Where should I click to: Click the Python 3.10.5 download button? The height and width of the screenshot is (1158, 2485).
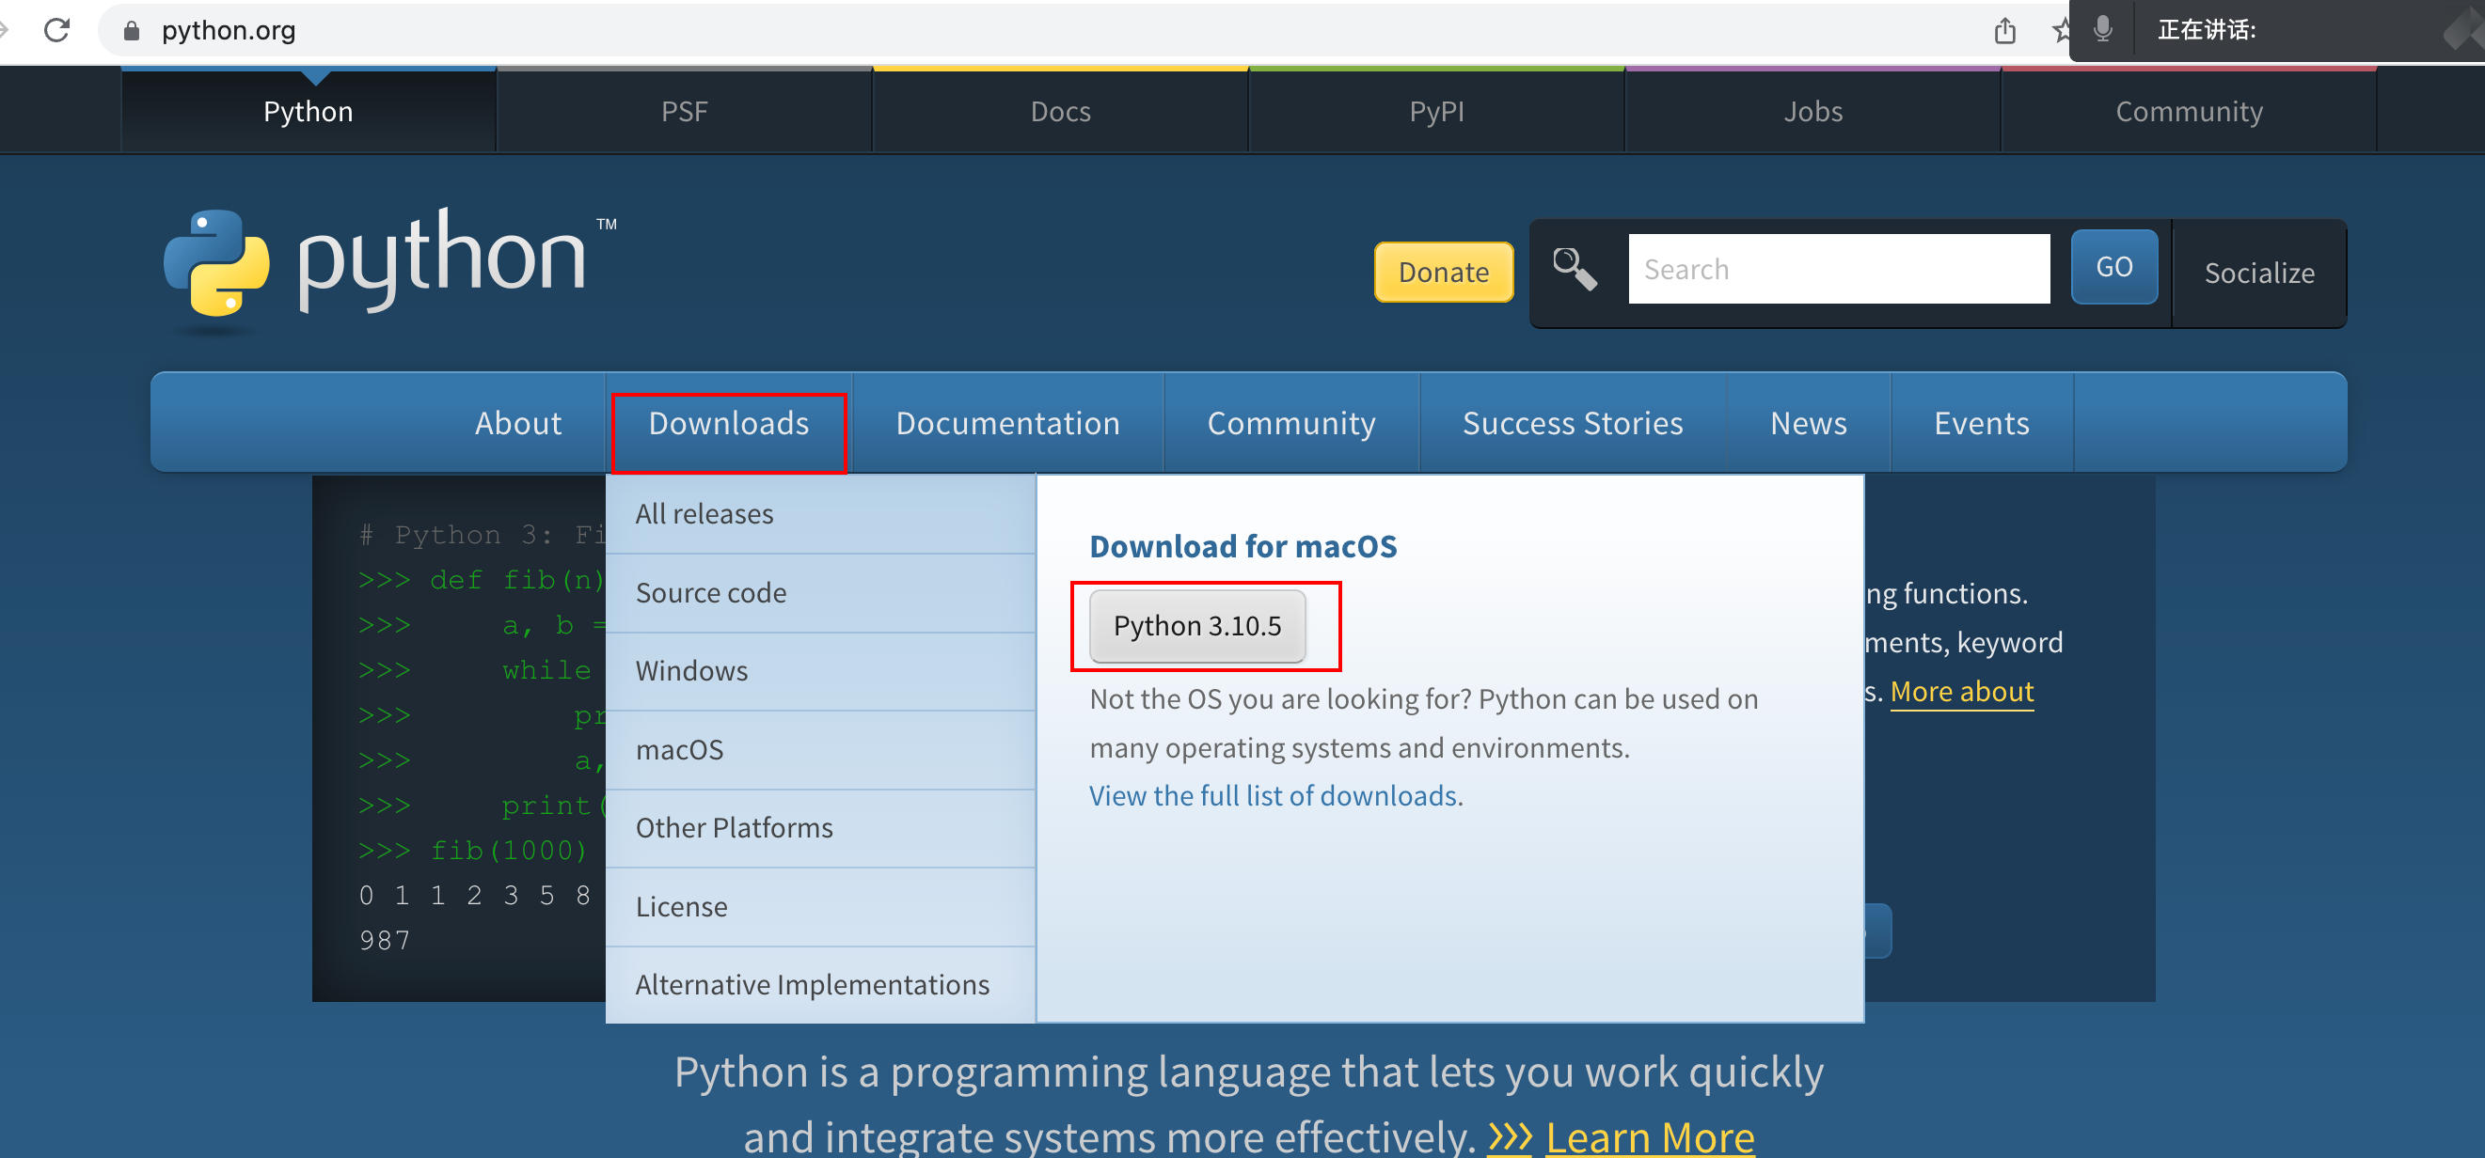click(x=1197, y=626)
